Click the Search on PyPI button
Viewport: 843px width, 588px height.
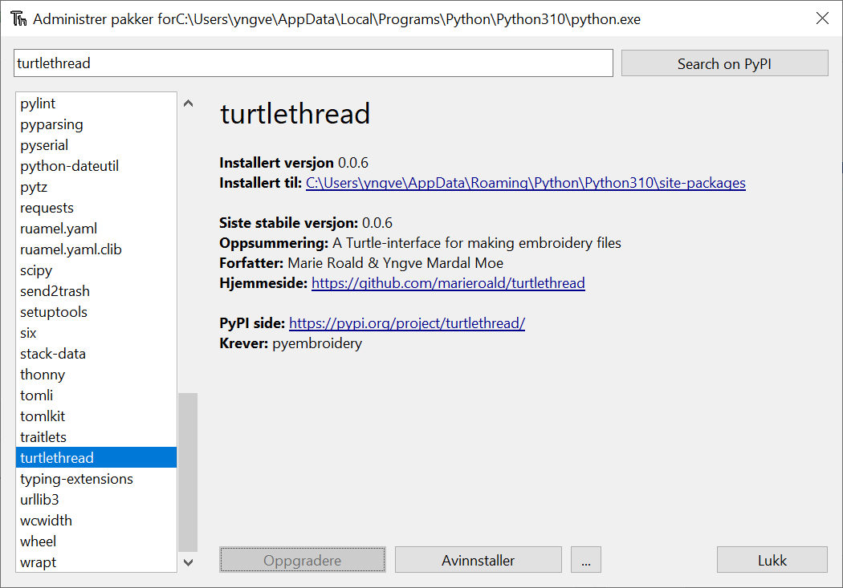[724, 63]
